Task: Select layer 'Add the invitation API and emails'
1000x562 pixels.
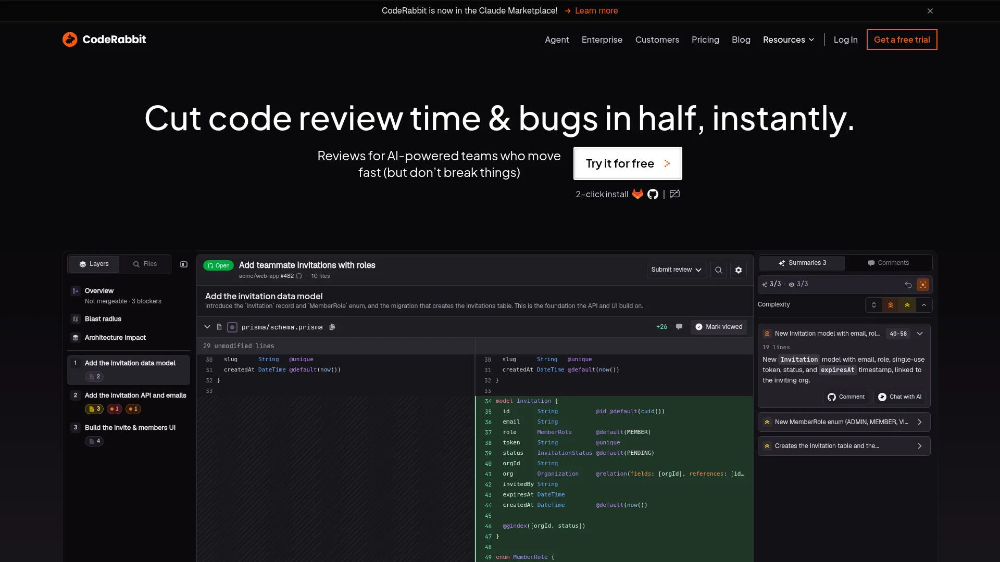Action: [129, 402]
